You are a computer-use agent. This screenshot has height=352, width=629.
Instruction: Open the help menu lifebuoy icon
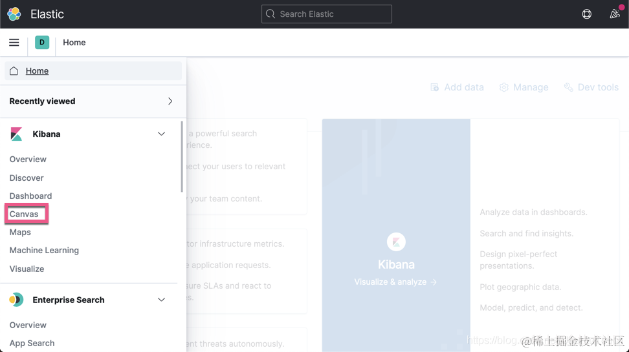coord(586,14)
